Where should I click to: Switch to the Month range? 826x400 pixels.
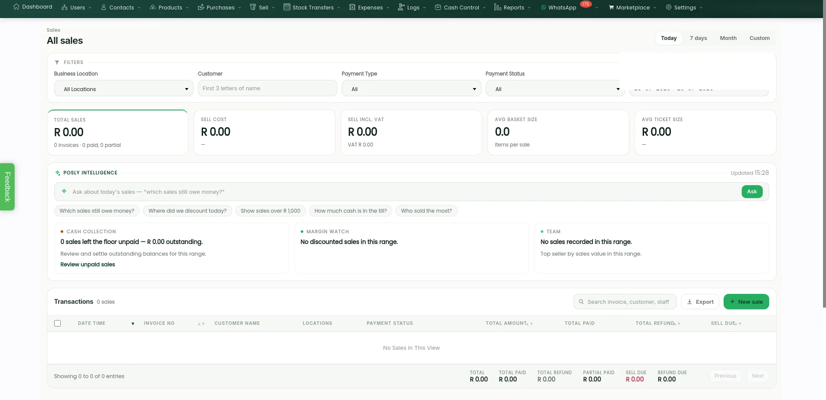[728, 38]
